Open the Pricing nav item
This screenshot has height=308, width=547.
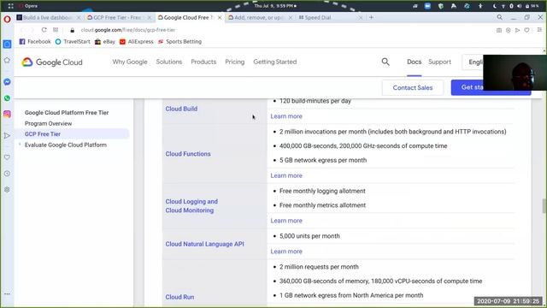coord(234,62)
